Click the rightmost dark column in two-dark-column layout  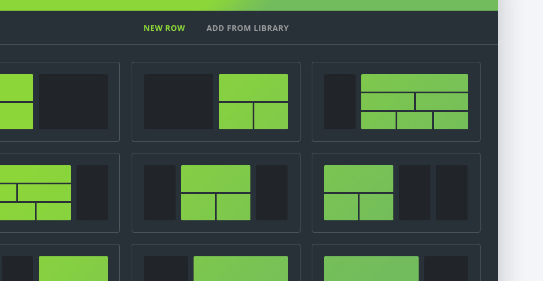(451, 193)
